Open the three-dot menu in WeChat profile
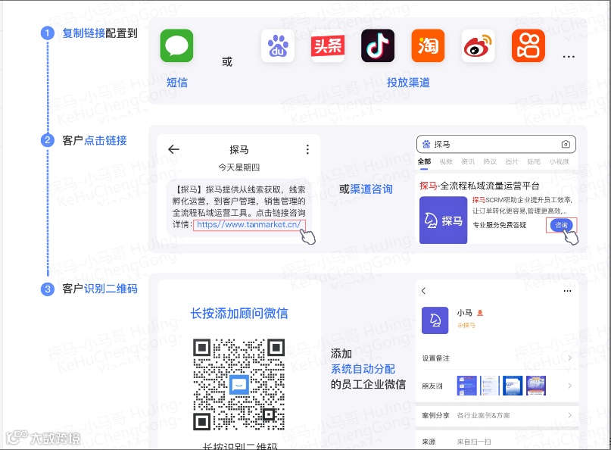Screen dimensions: 611x450 pyautogui.click(x=567, y=291)
